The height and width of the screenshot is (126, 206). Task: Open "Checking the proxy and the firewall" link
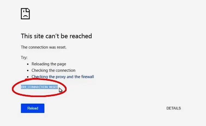pyautogui.click(x=63, y=77)
